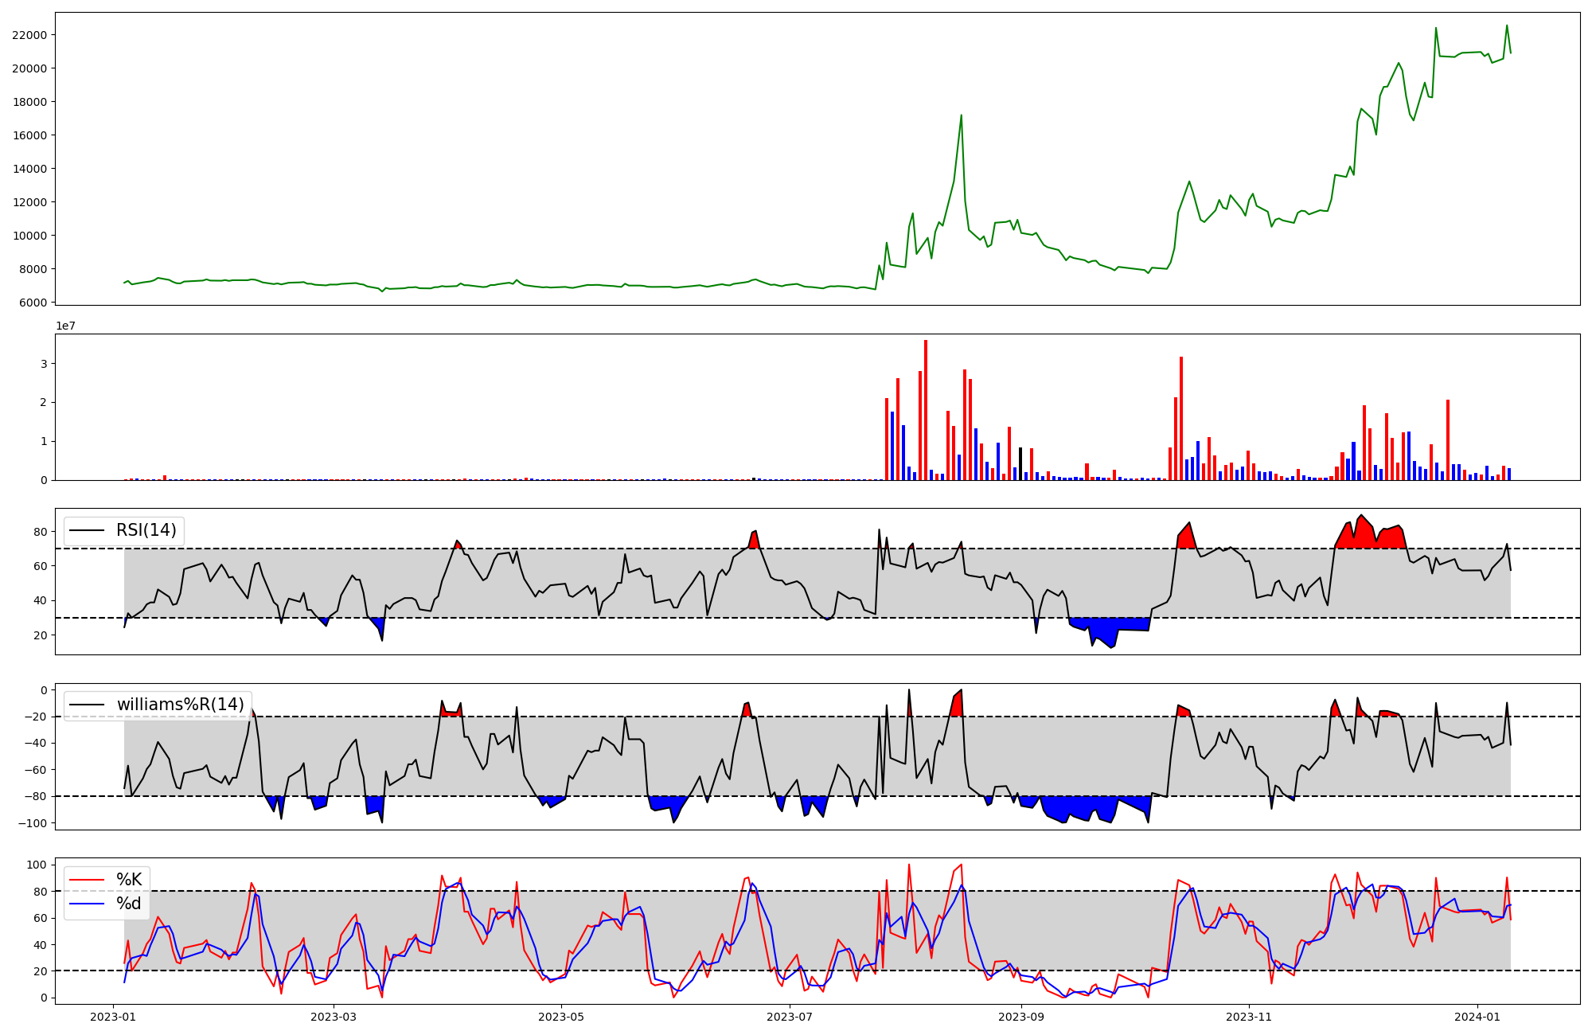Click the 2023-01 x-axis date label
The width and height of the screenshot is (1592, 1035).
click(114, 1017)
